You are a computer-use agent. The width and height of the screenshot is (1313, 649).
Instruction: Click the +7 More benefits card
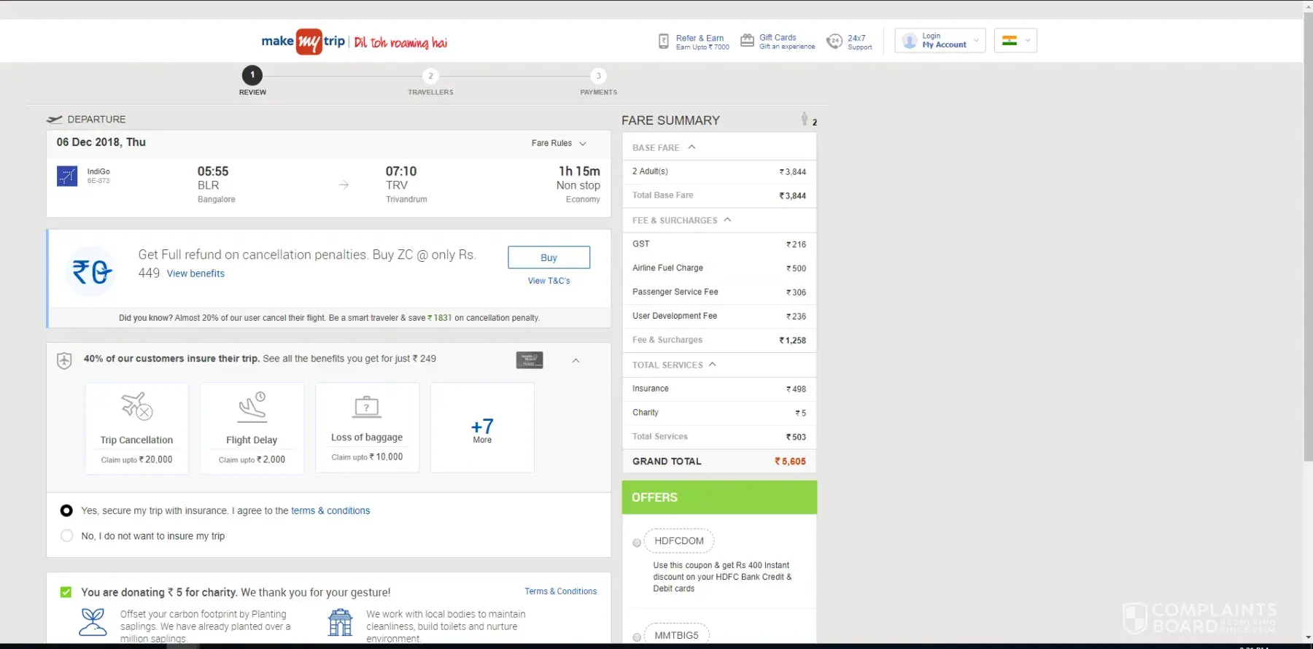[482, 428]
